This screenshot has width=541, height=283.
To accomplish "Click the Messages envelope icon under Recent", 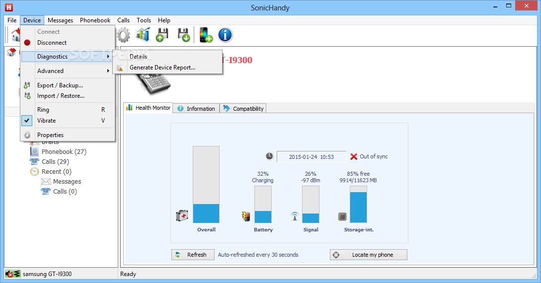I will [46, 181].
